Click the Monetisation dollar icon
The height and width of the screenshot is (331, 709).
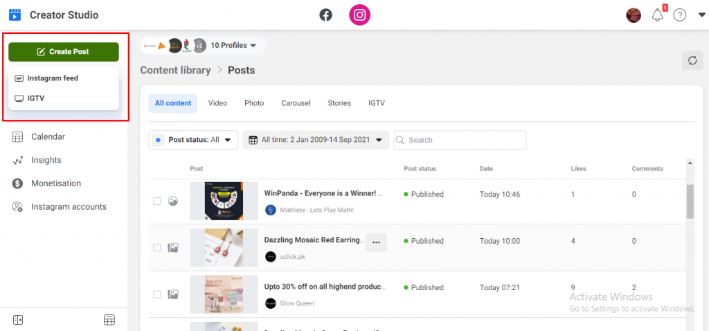pyautogui.click(x=17, y=184)
